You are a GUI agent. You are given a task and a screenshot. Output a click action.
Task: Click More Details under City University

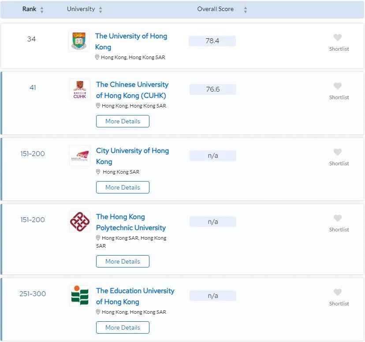(x=123, y=187)
